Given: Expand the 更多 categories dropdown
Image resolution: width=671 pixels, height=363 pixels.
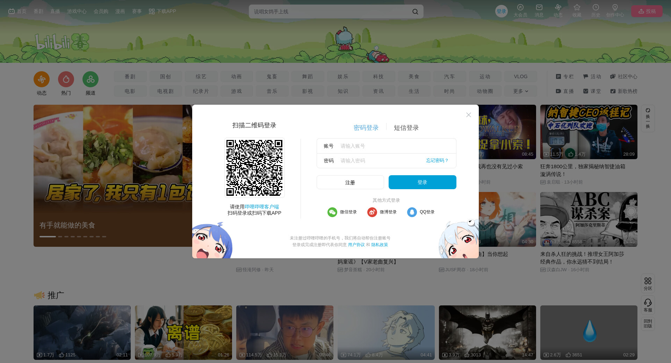Looking at the screenshot, I should click(x=520, y=91).
